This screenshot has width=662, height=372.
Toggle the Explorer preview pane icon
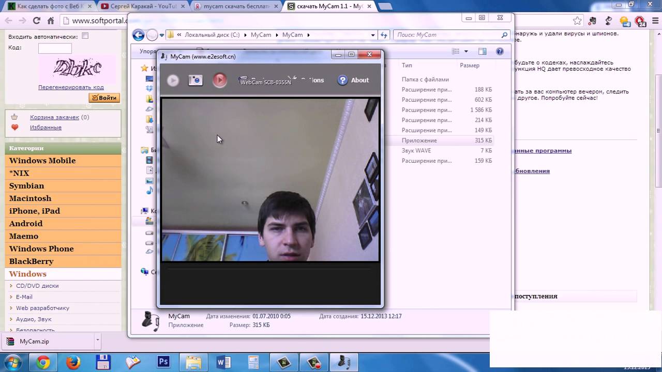click(x=482, y=52)
